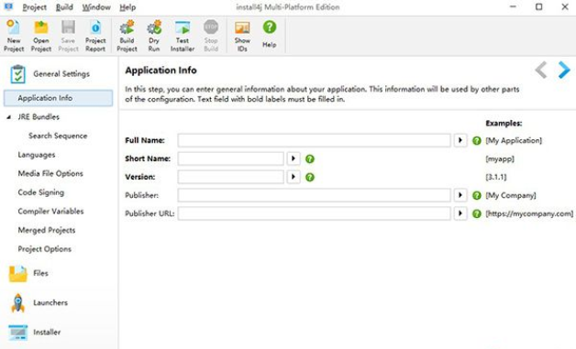Click the [My Application] example text
Screen dimensions: 576x349
[514, 140]
